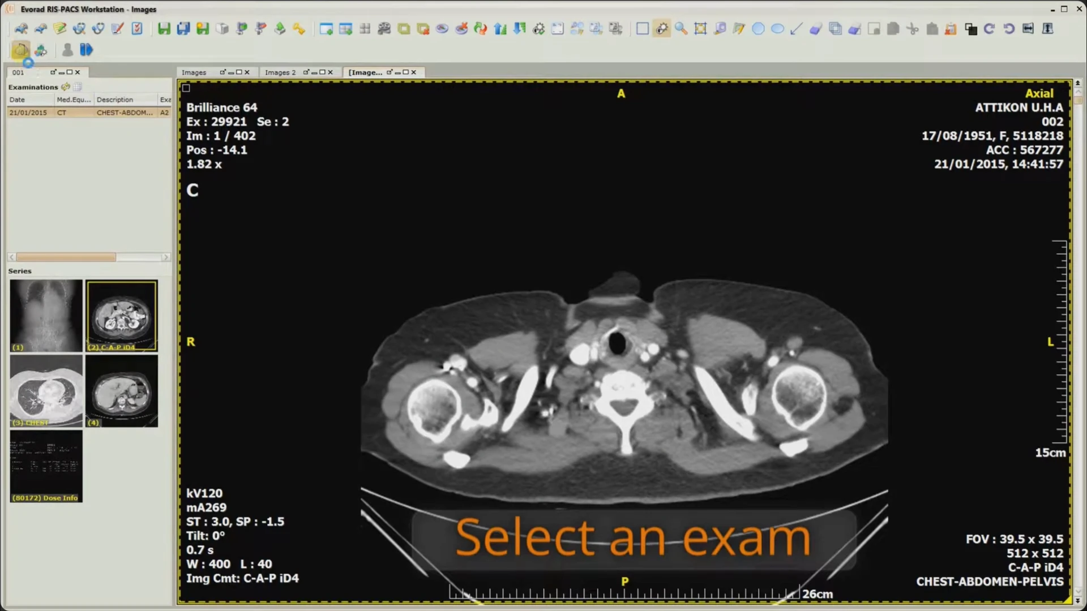
Task: Flip image vertically icon
Action: (x=1047, y=28)
